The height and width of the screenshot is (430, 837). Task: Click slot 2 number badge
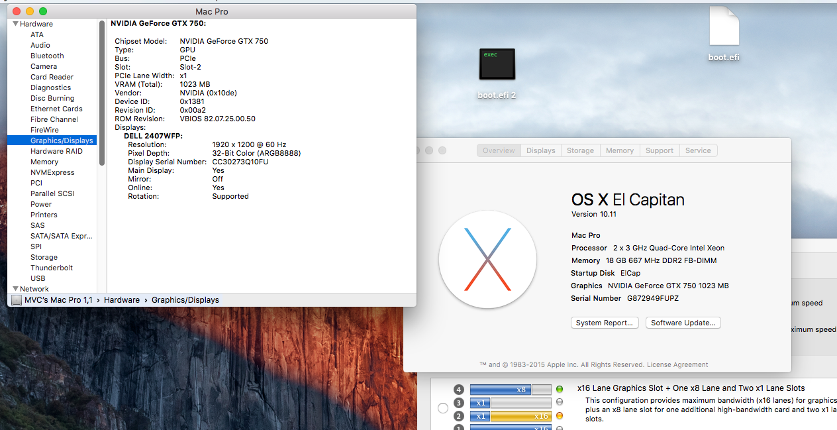click(x=459, y=416)
